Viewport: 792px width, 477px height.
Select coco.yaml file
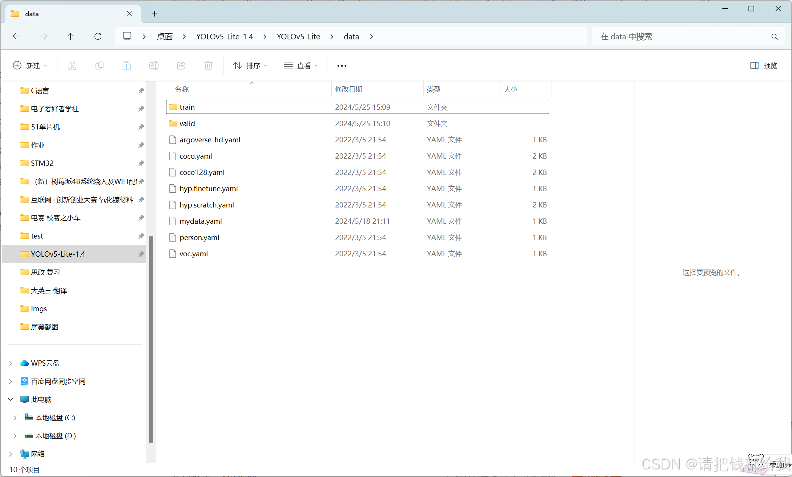point(357,156)
